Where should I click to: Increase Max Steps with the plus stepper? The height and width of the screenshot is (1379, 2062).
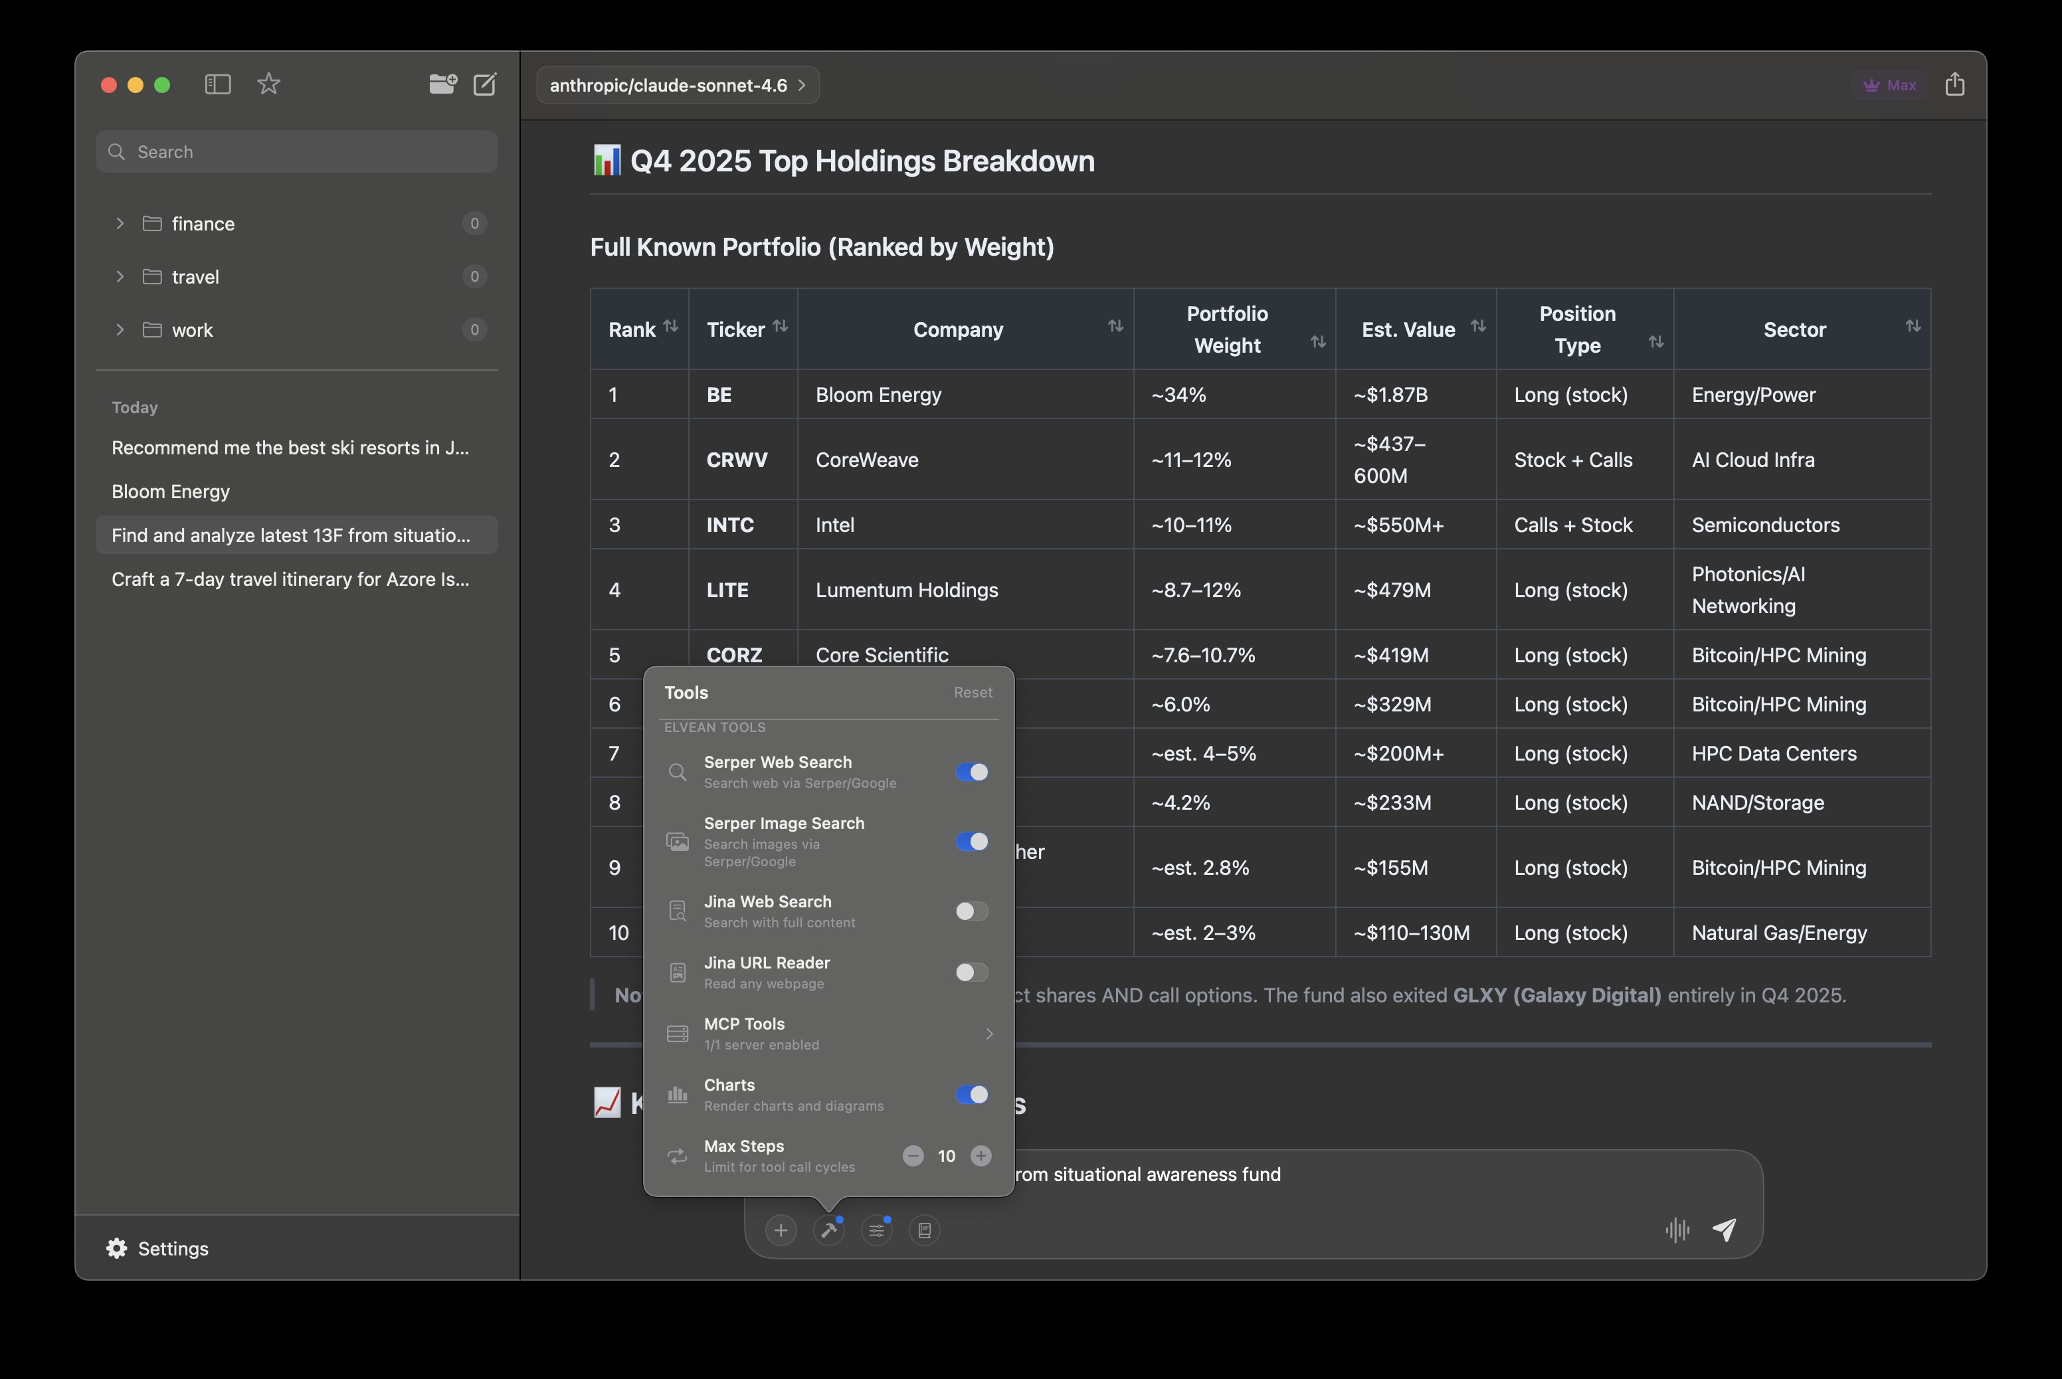(x=981, y=1156)
